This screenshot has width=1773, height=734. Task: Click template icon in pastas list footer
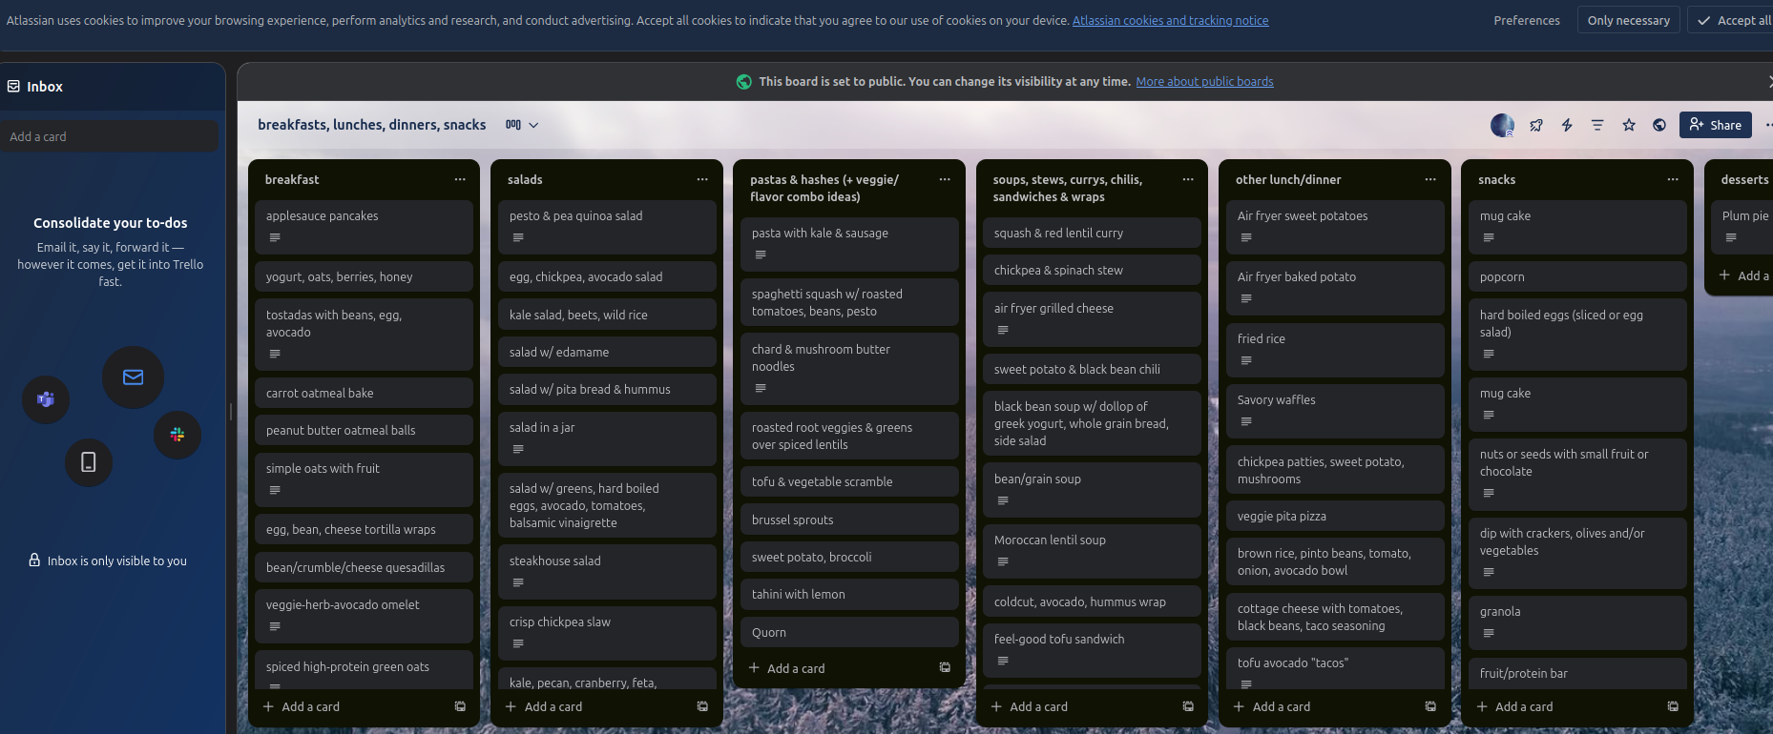pyautogui.click(x=945, y=668)
